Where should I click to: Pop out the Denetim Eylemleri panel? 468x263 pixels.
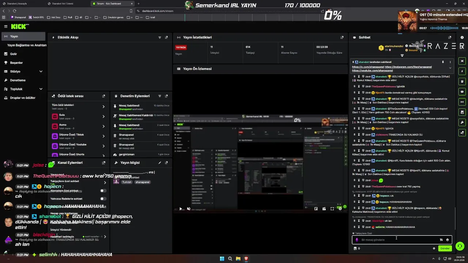point(166,96)
